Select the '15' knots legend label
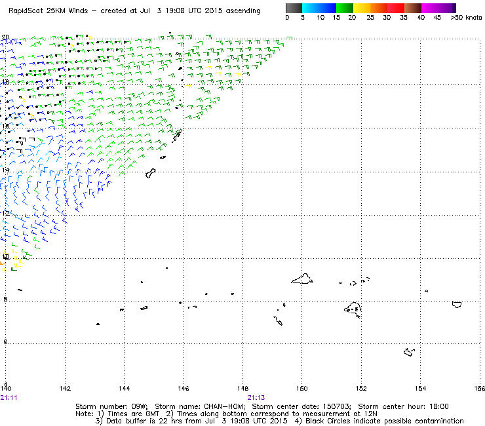 click(336, 18)
